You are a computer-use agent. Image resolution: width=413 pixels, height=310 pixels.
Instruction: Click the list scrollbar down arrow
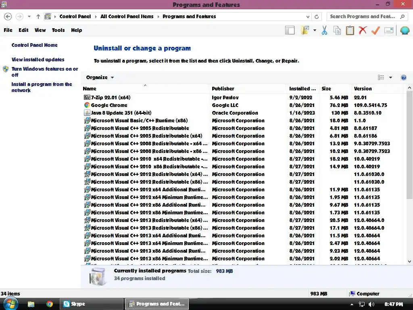point(409,262)
